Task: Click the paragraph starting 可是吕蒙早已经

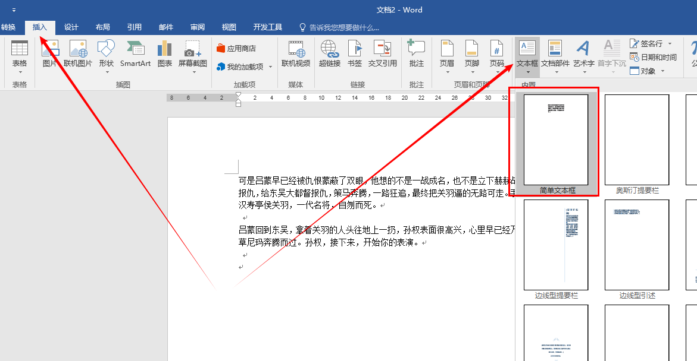Action: tap(377, 193)
